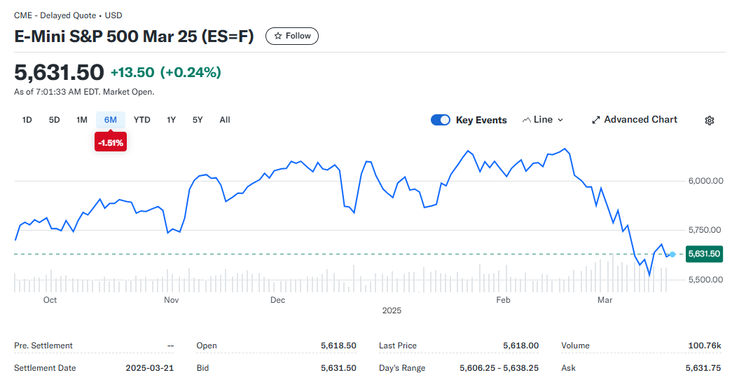The width and height of the screenshot is (732, 382).
Task: Click the 2025-03-21 settlement date value
Action: point(150,368)
